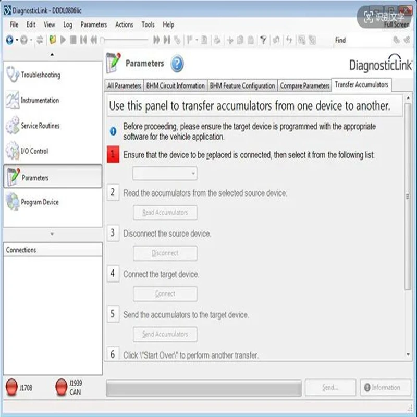Open the View menu
Viewport: 417px width, 417px height.
tap(49, 24)
